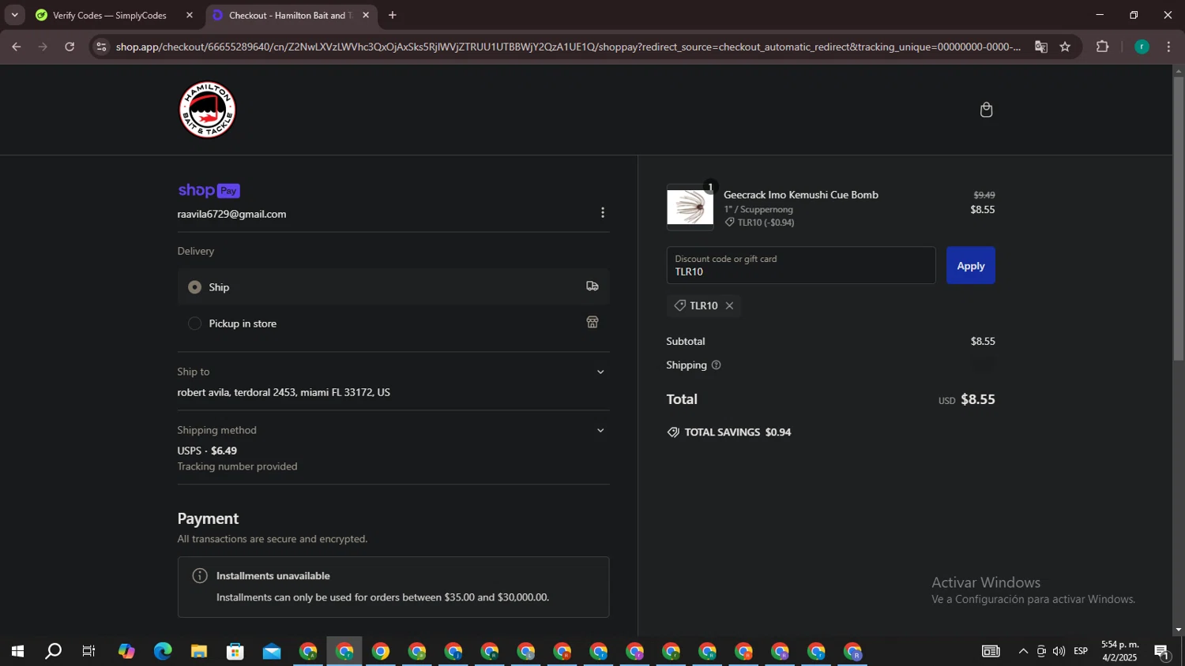Open Microsoft Store from the taskbar
1185x666 pixels.
235,651
